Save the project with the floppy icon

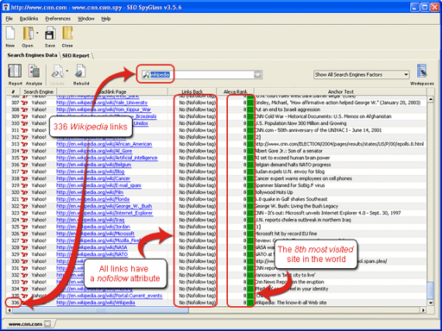[50, 34]
